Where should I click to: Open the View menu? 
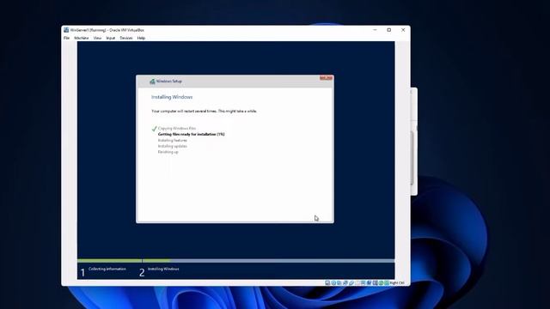(97, 38)
